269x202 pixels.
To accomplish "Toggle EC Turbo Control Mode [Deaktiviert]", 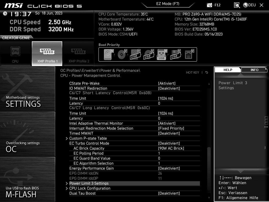I will [x=169, y=143].
